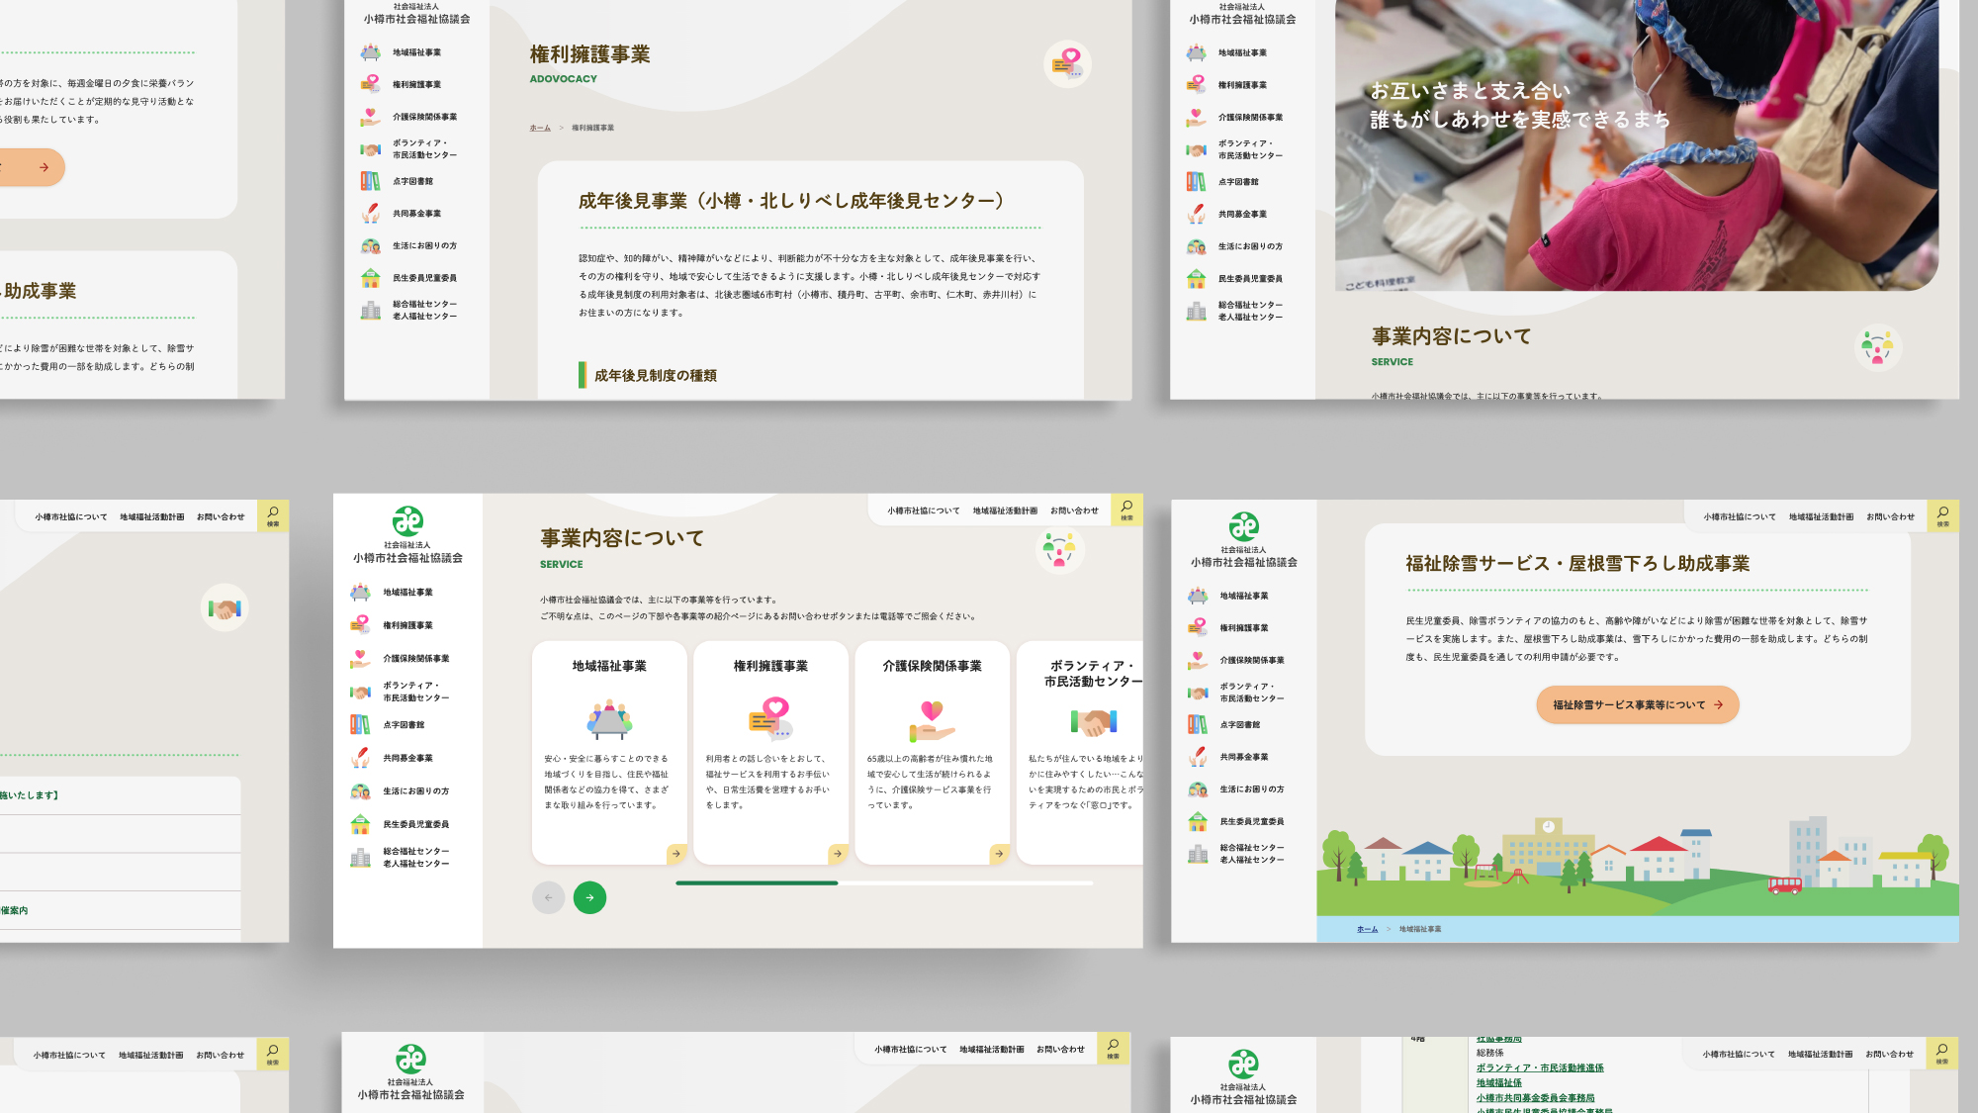Click 権利擁護事業 sidebar icon on the carousel page
The height and width of the screenshot is (1113, 1978).
360,625
